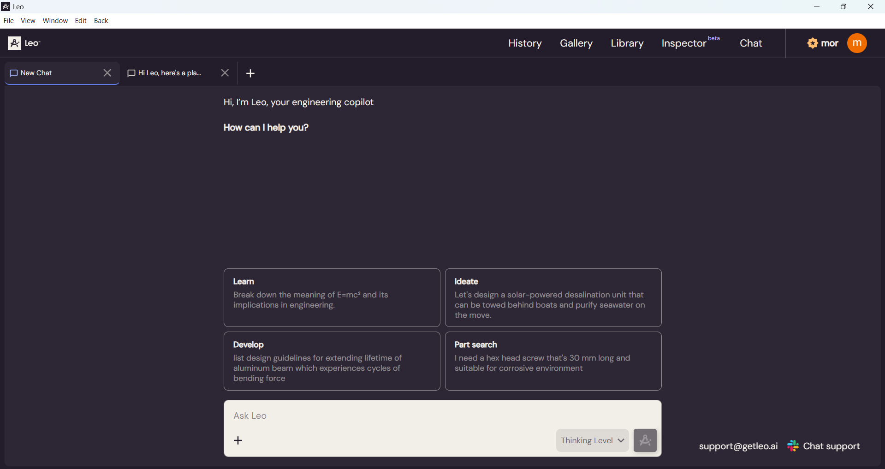Screen dimensions: 885x469
Task: Open the Window menu
Action: click(x=55, y=21)
